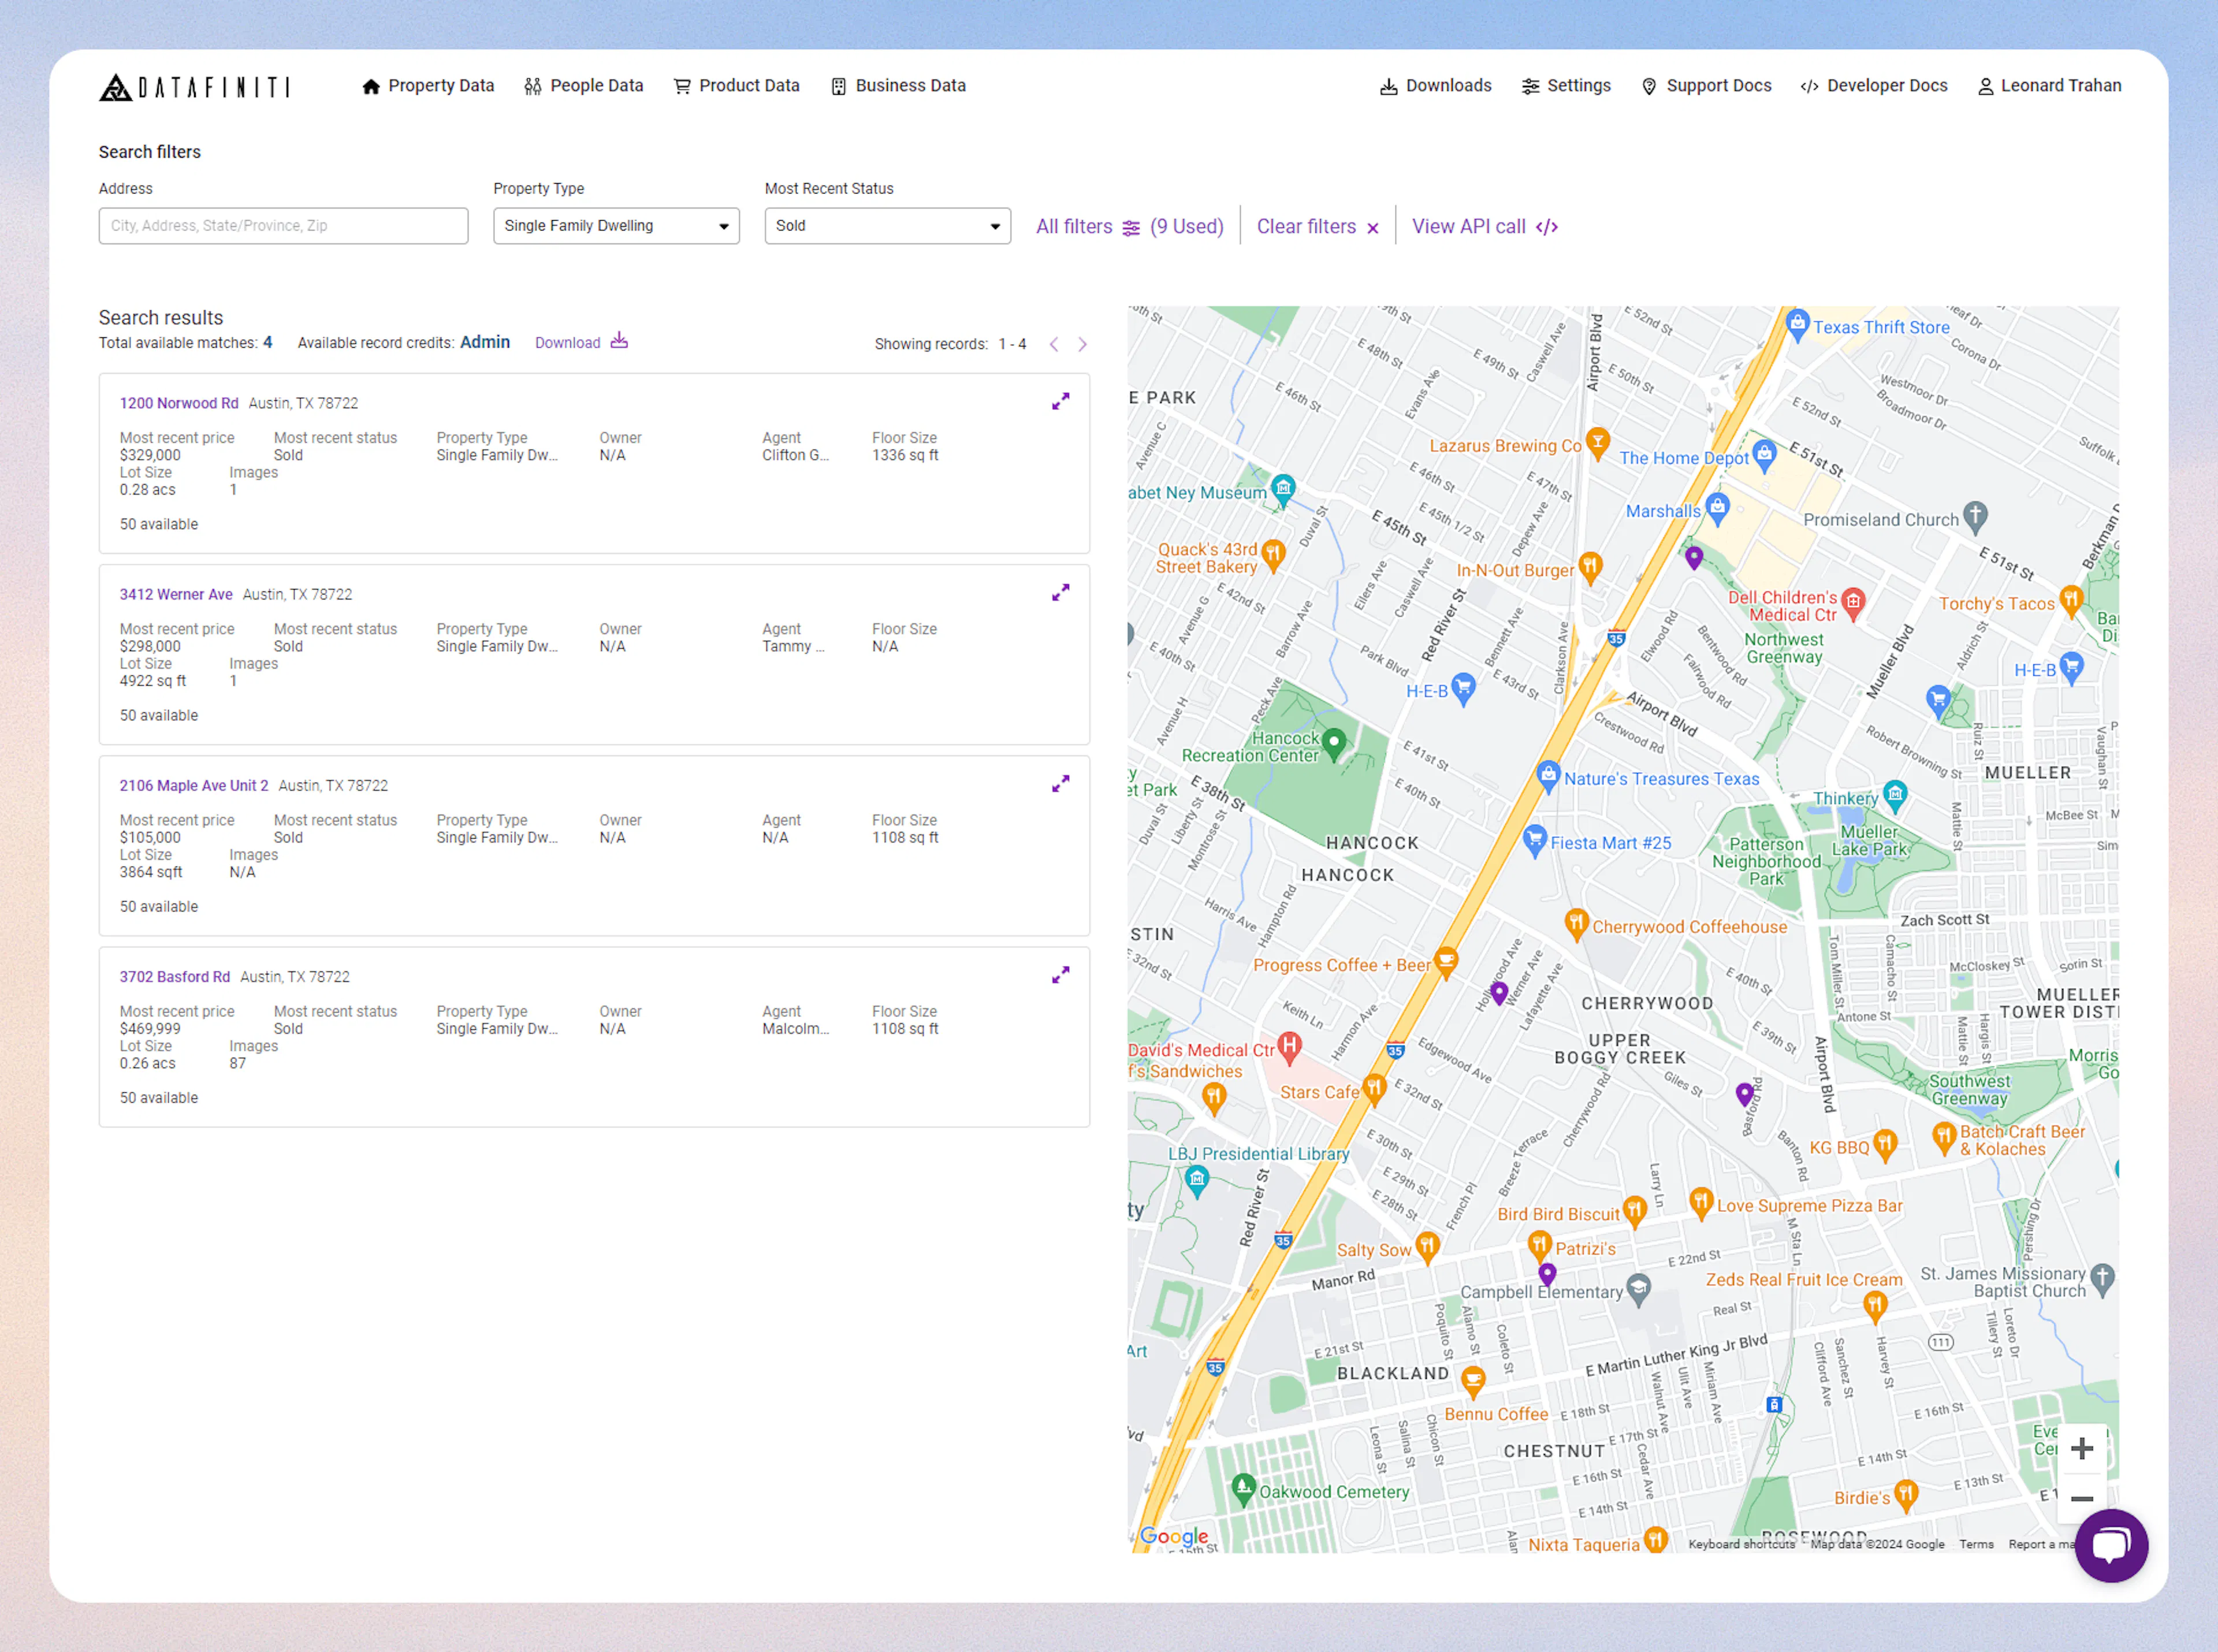The width and height of the screenshot is (2218, 1652).
Task: Expand the 3412 Werner Ave result card
Action: pos(1060,592)
